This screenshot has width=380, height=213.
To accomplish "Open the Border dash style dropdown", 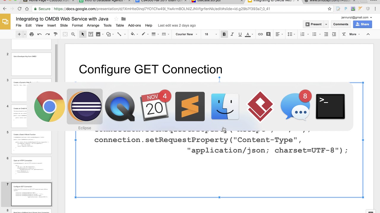I will coord(165,34).
